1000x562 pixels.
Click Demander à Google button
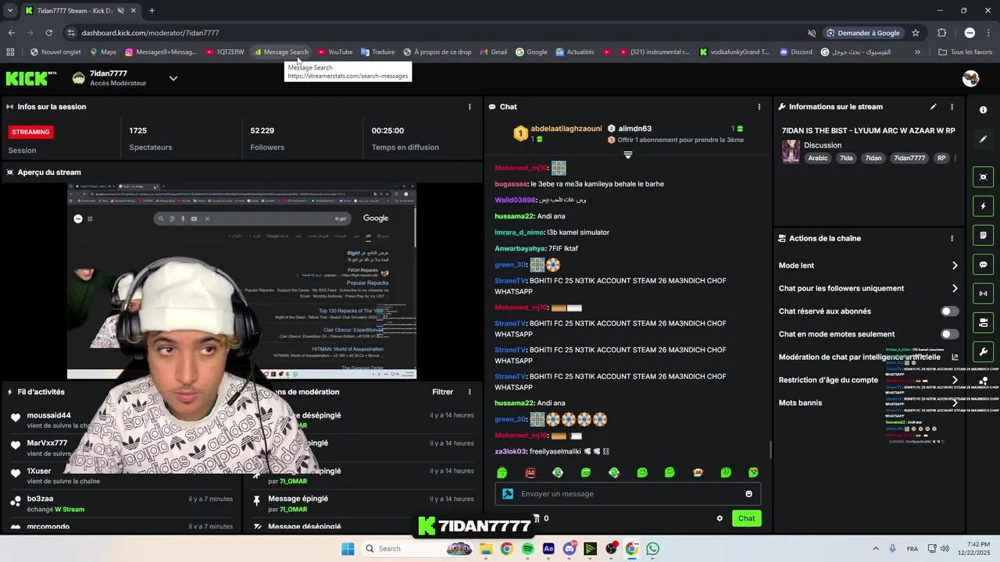[x=863, y=33]
